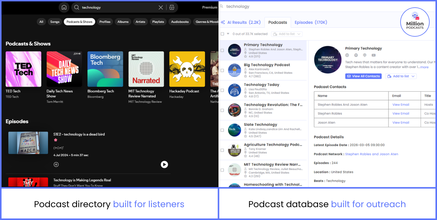The height and width of the screenshot is (220, 437).
Task: Toggle the select-all checkbox above podcast list
Action: (x=222, y=34)
